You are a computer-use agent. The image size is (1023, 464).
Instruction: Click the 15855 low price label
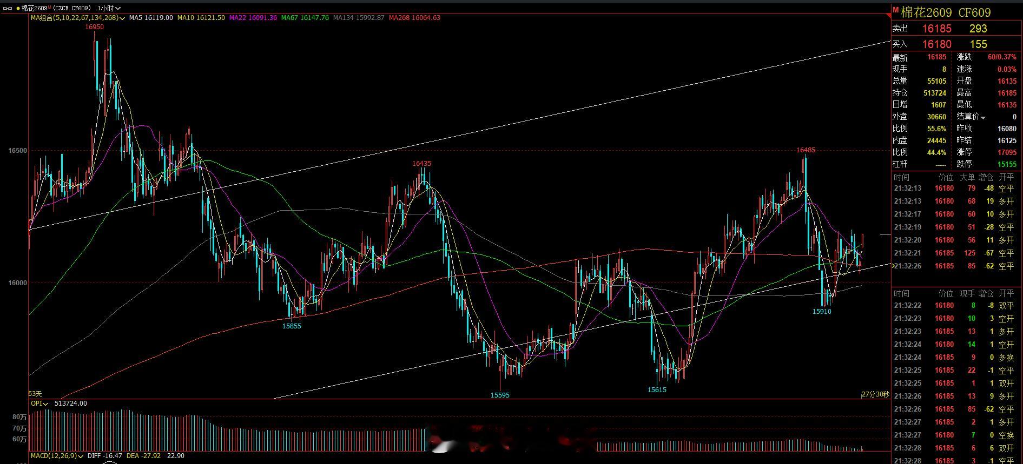pos(292,326)
